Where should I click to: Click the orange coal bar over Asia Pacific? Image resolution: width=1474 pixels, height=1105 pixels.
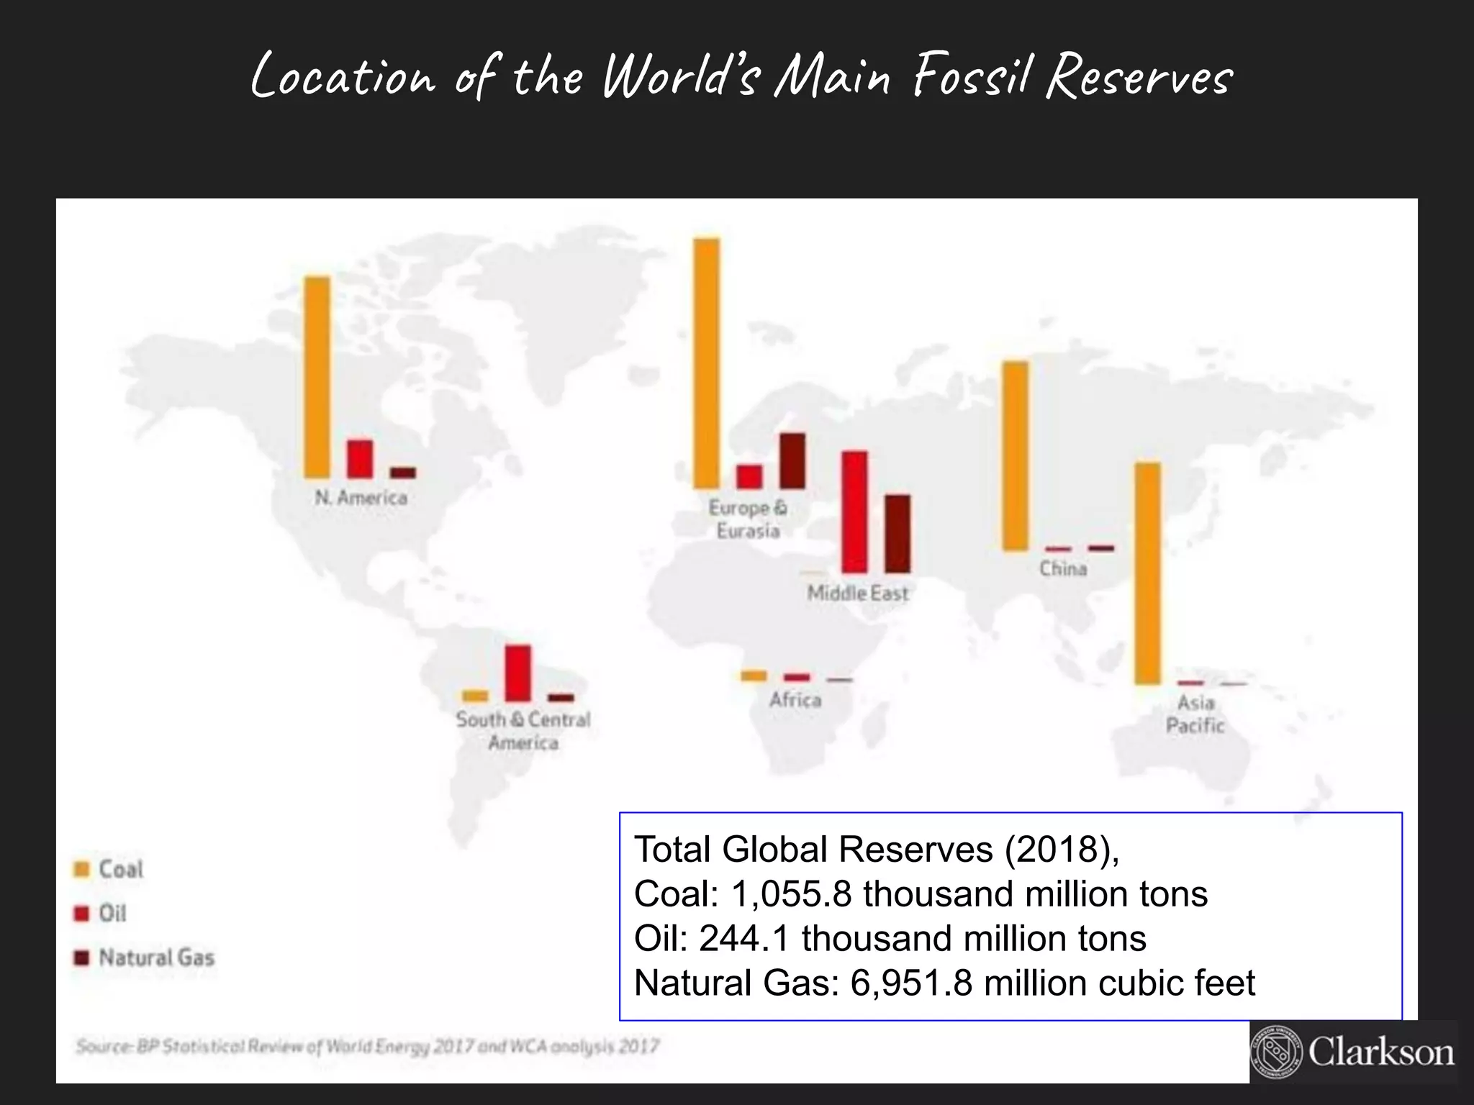pos(1148,573)
